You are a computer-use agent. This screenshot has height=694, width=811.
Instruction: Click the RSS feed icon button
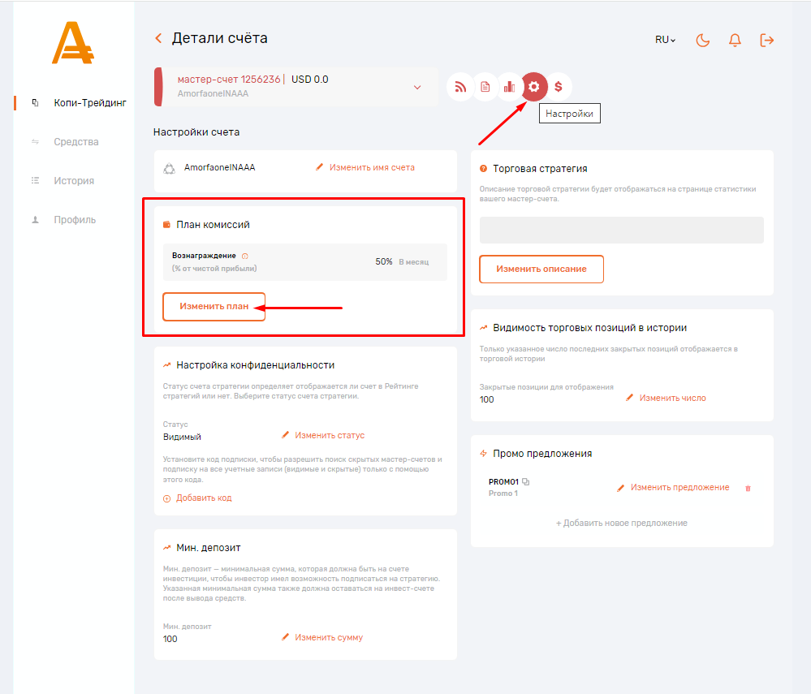click(x=461, y=87)
